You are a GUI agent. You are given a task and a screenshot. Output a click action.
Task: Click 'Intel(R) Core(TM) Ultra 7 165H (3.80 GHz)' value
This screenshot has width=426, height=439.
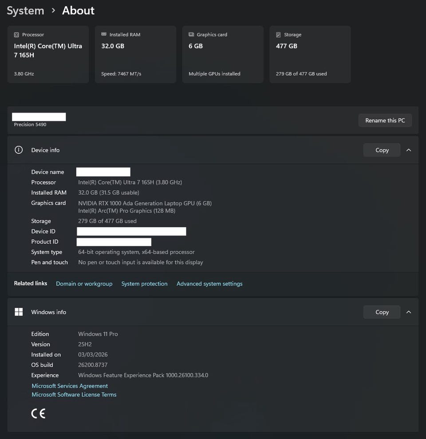coord(130,182)
